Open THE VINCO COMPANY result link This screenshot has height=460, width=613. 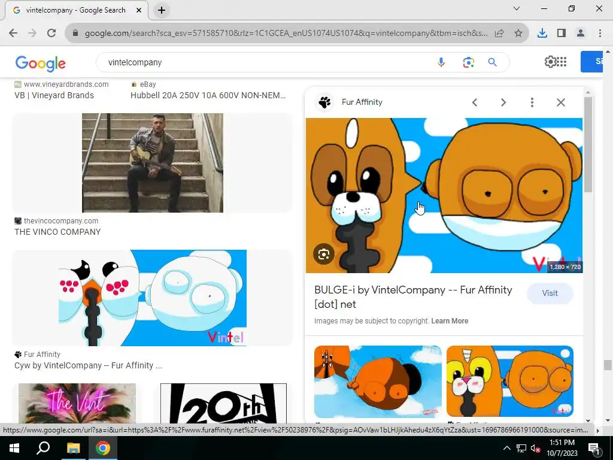pos(57,232)
